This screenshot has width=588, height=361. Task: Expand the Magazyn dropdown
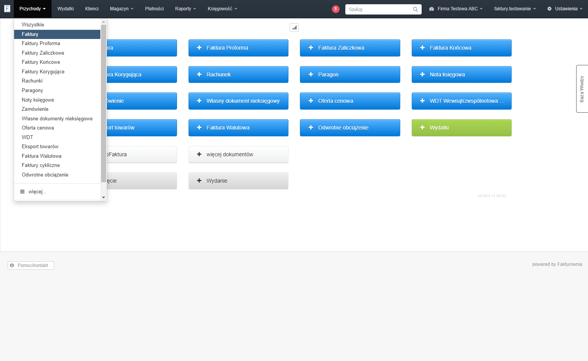[x=122, y=9]
